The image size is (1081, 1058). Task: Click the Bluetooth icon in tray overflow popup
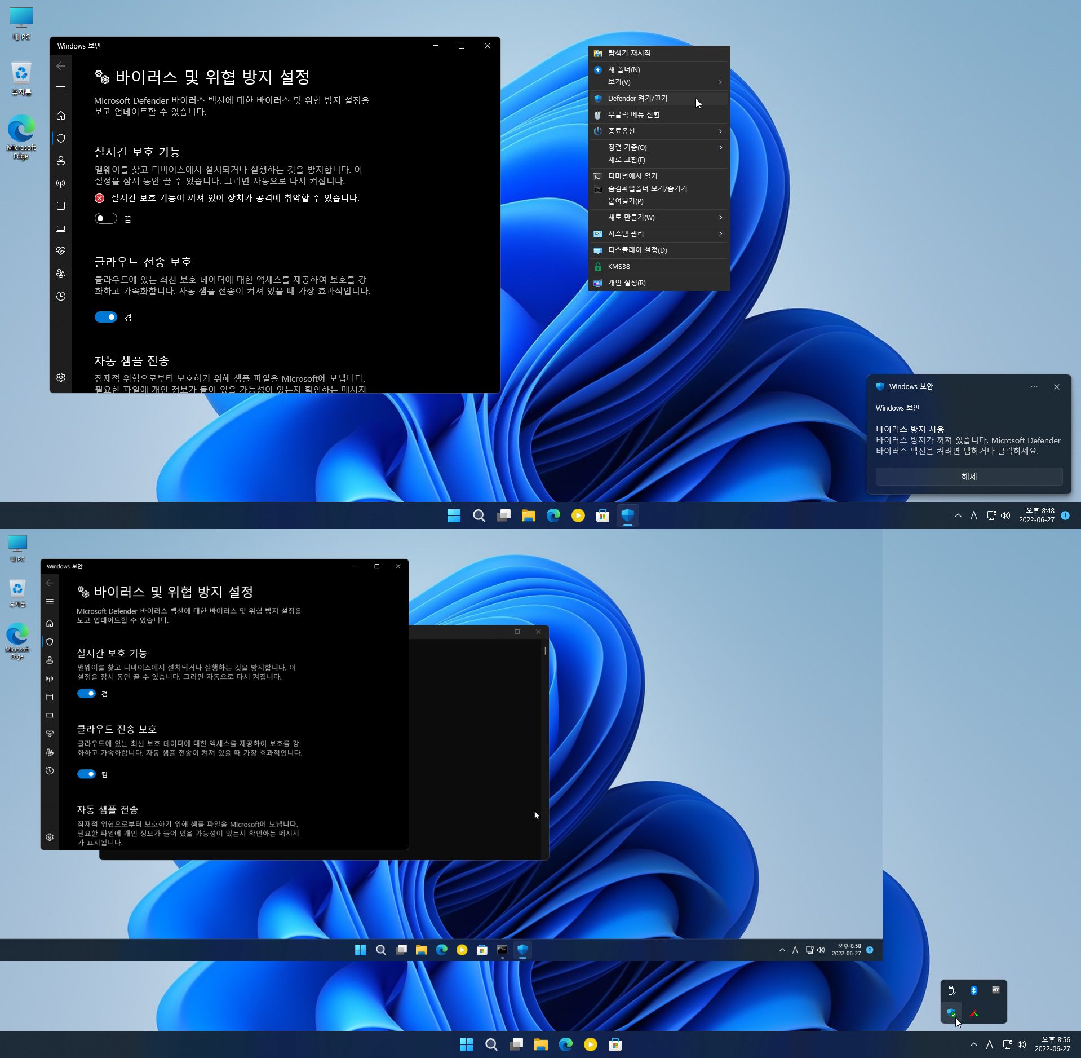tap(973, 990)
